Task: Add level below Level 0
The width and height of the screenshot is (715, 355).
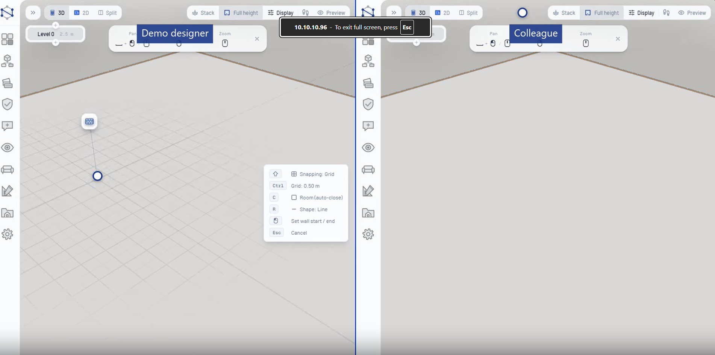Action: [56, 42]
